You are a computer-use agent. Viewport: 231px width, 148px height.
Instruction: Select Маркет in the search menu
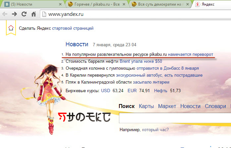pos(167,106)
